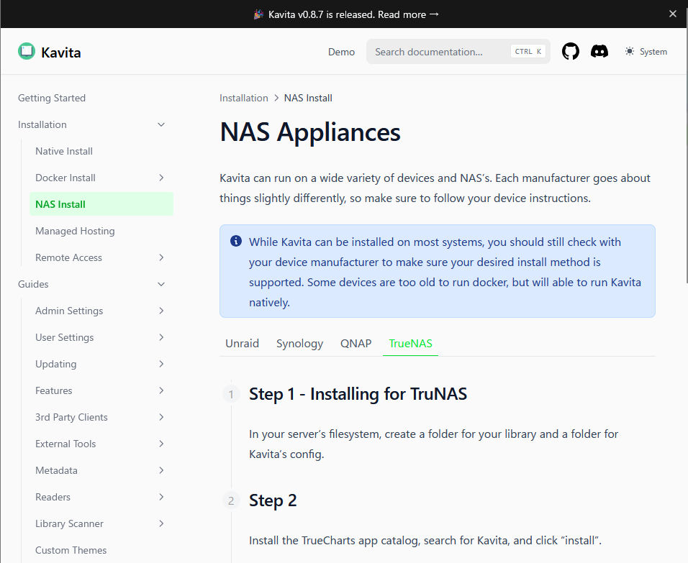The height and width of the screenshot is (563, 688).
Task: Open Getting Started page
Action: pyautogui.click(x=52, y=98)
